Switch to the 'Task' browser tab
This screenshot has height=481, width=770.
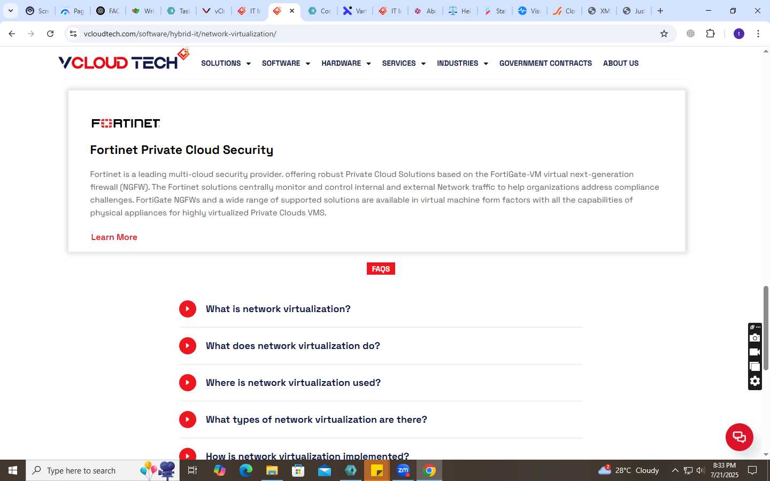point(178,11)
